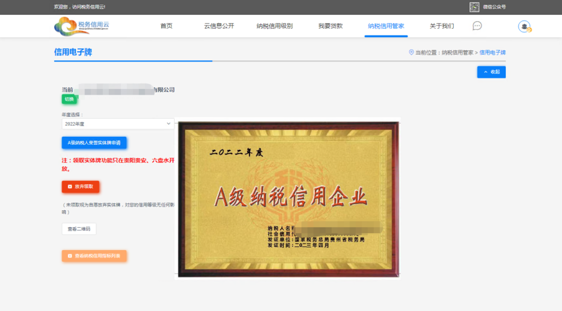Click A级纳税人荣誉实体牌申请 button
Screen dimensions: 562x311
click(94, 143)
